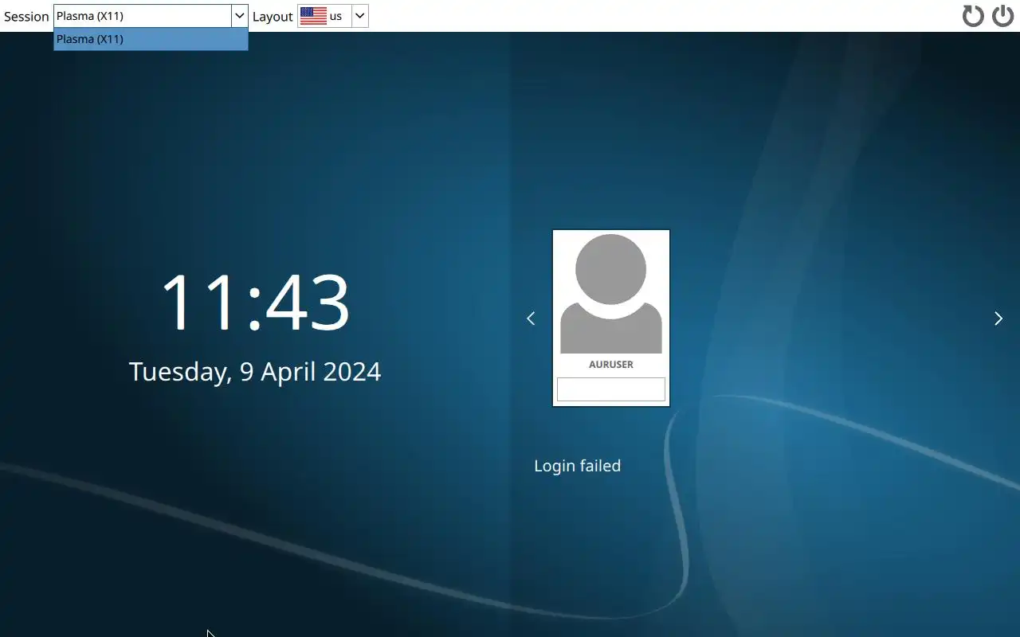
Task: Click the Session label
Action: (x=26, y=17)
